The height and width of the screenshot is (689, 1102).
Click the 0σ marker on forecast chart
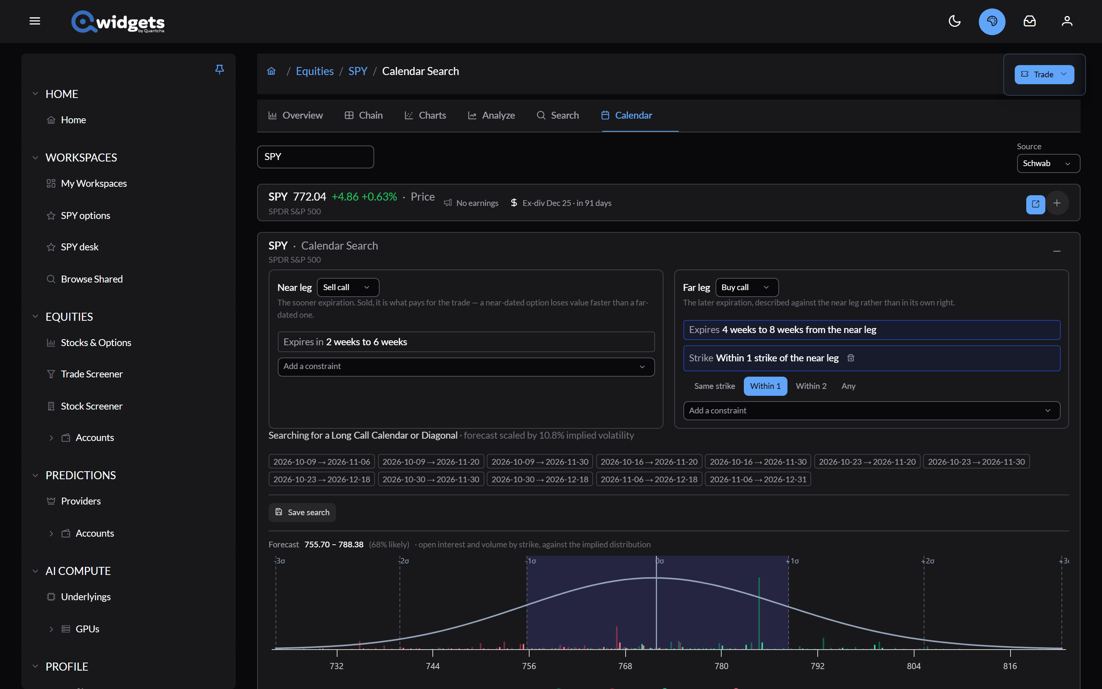coord(659,561)
